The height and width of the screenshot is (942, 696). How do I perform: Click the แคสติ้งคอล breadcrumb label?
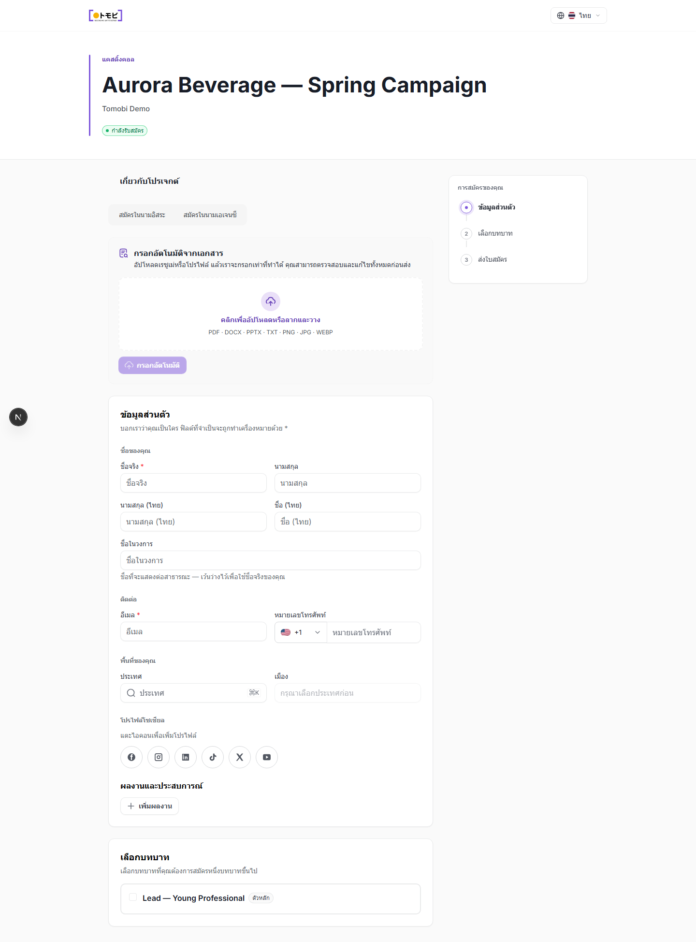click(118, 60)
